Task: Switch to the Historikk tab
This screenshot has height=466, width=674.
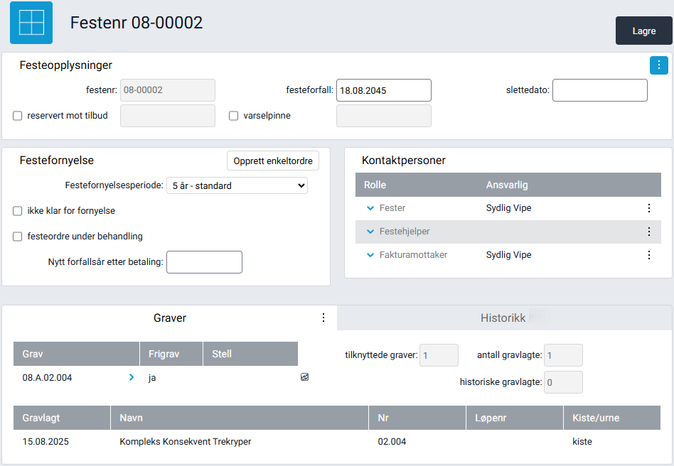Action: click(x=503, y=318)
